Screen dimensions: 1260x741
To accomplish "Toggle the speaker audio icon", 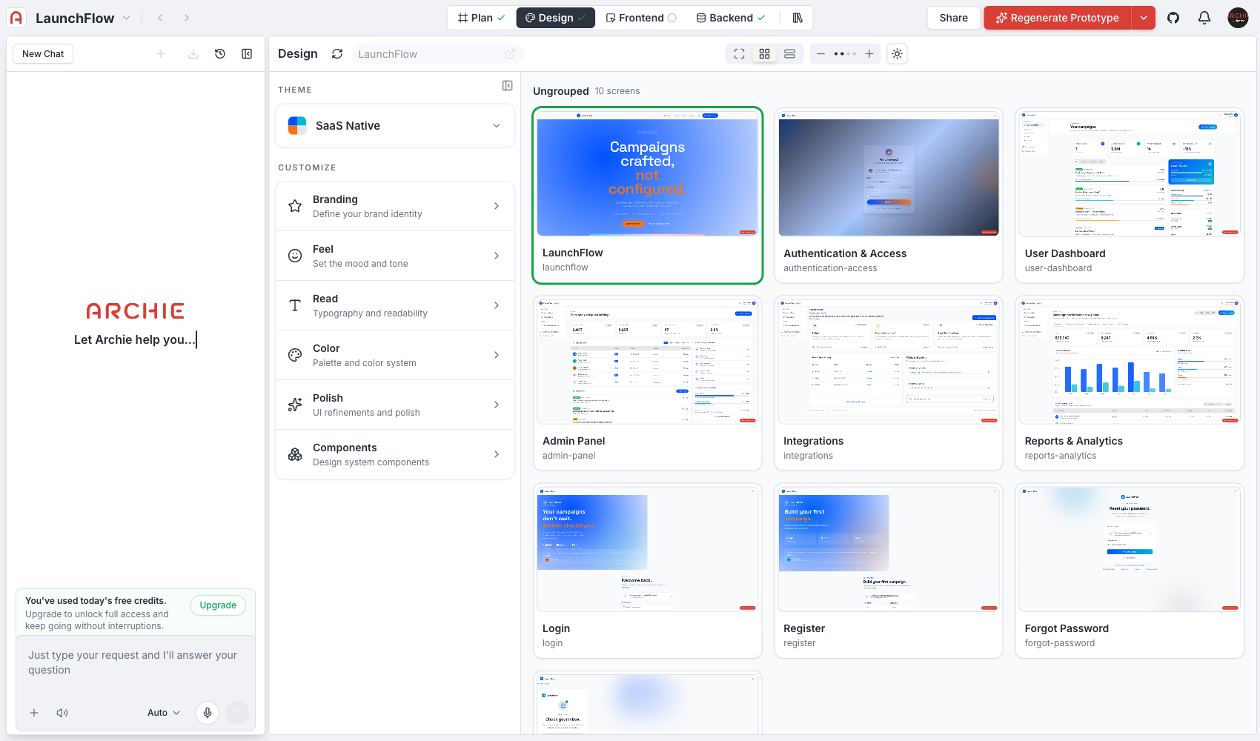I will 62,713.
